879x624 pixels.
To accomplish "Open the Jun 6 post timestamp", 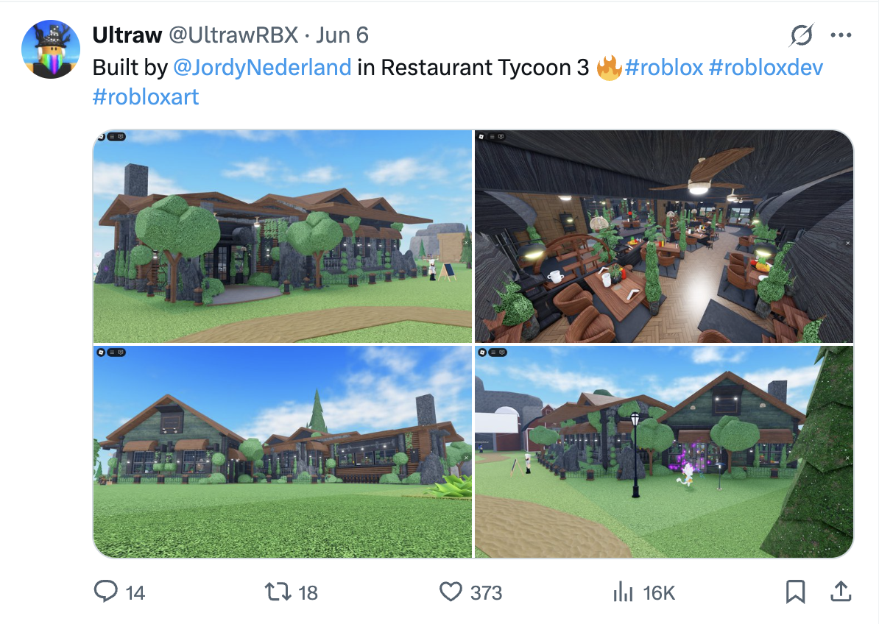I will point(342,35).
